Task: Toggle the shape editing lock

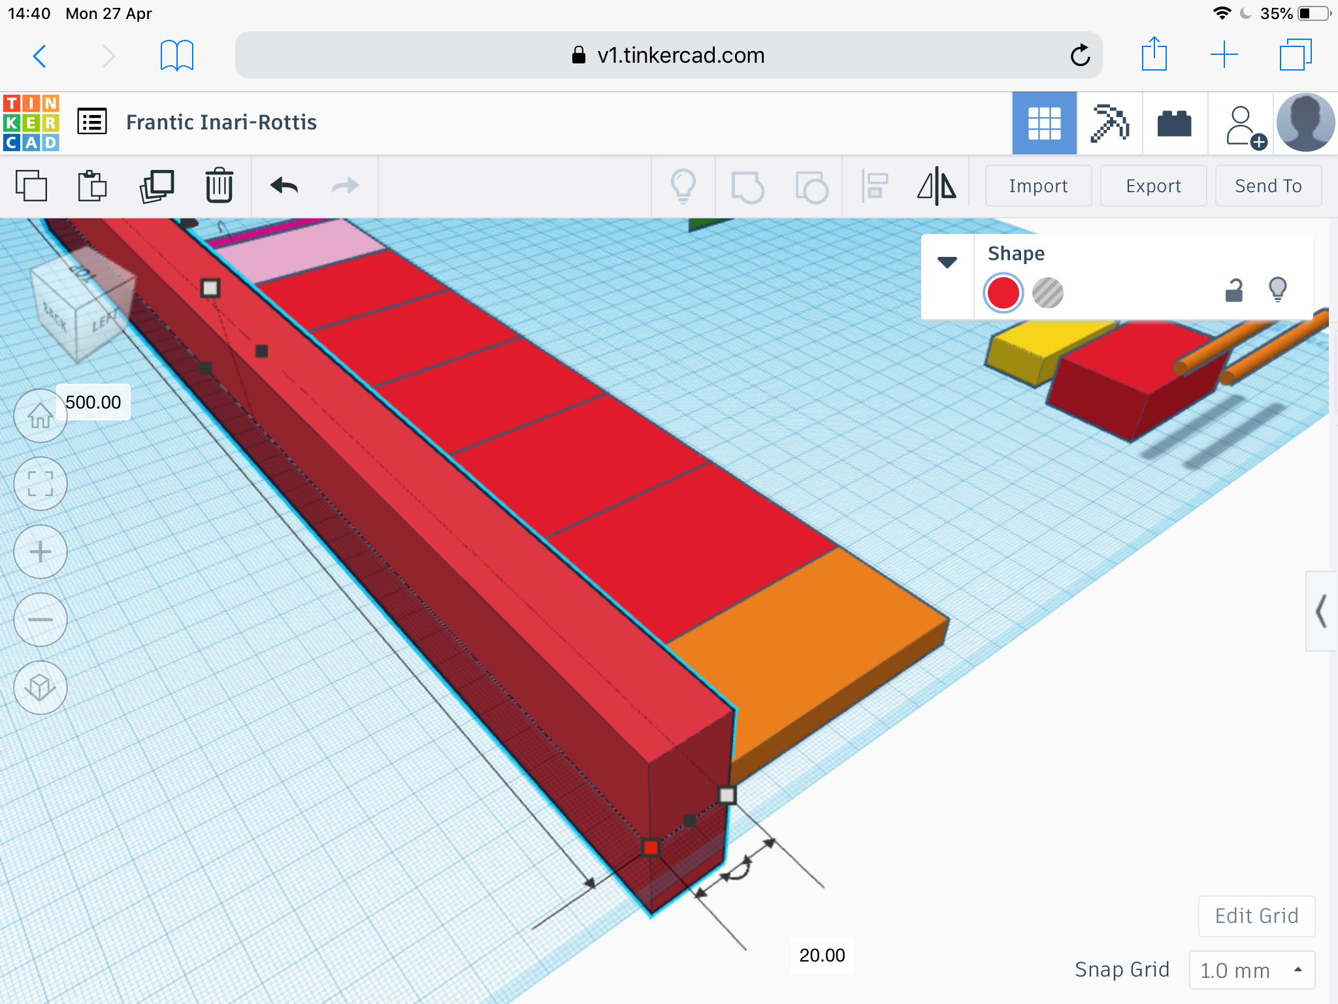Action: point(1233,290)
